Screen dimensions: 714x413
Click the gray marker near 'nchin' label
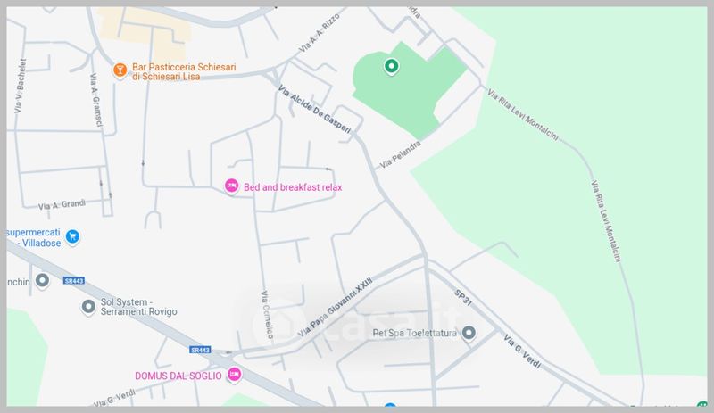[x=42, y=280]
